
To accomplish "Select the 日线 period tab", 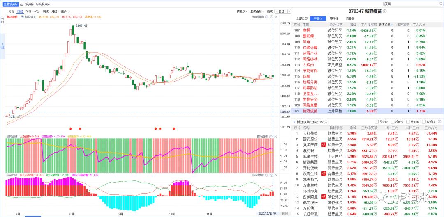I will point(20,11).
